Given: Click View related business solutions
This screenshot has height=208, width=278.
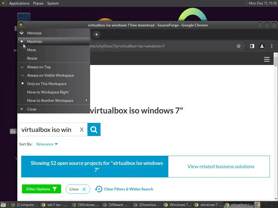Looking at the screenshot, I should (x=221, y=167).
